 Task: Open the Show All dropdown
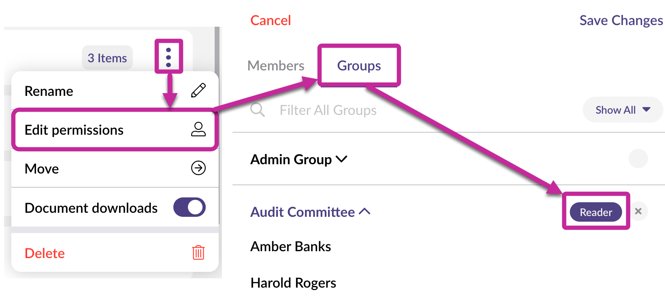click(622, 110)
